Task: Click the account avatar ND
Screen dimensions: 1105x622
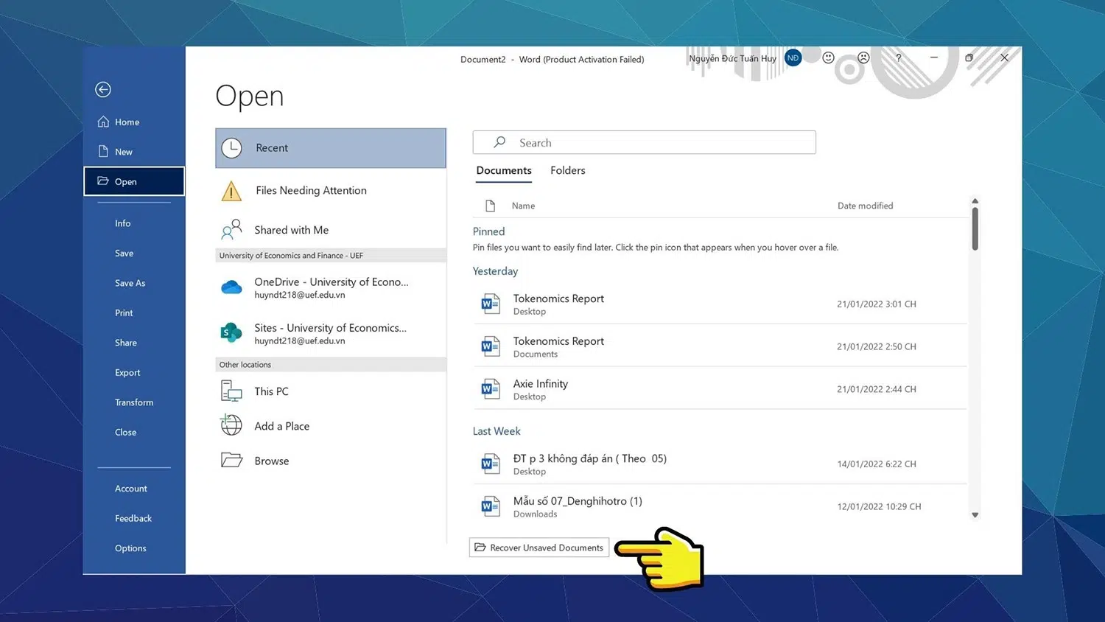Action: coord(793,57)
